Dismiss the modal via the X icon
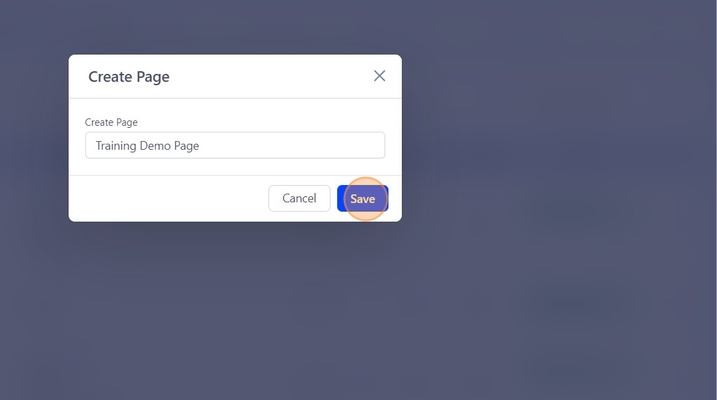This screenshot has height=400, width=717. coord(380,76)
